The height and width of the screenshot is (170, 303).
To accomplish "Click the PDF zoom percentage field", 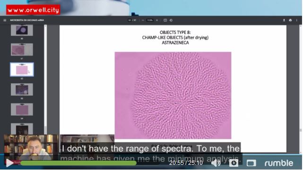I will (x=150, y=20).
